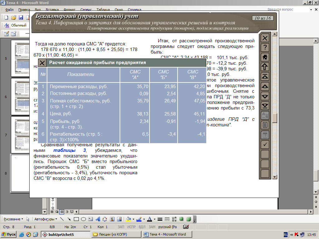Screen dimensions: 319x239
Task: Toggle ИСПР track changes in status bar
Action: pyautogui.click(x=131, y=227)
